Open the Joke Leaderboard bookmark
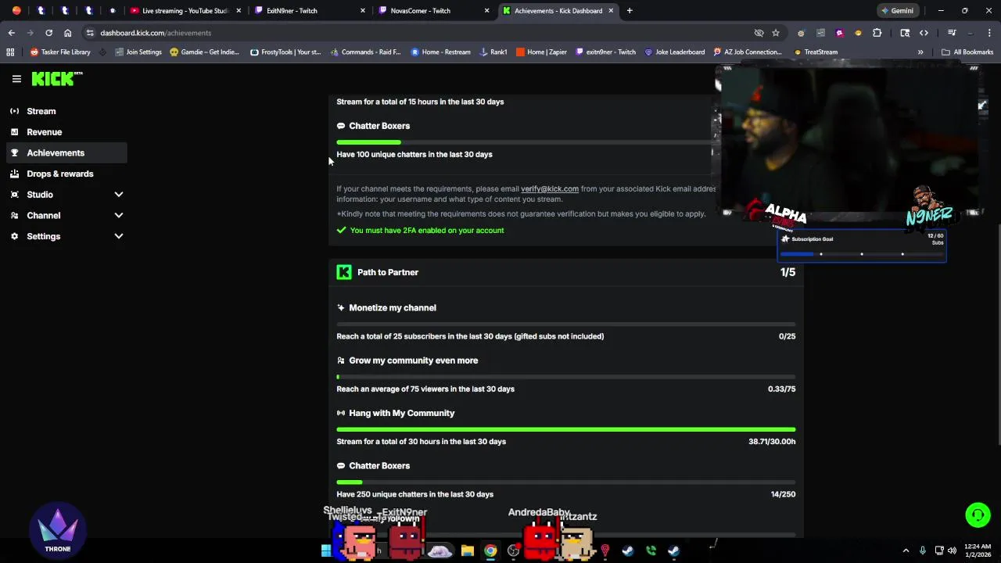This screenshot has height=563, width=1001. [x=674, y=52]
